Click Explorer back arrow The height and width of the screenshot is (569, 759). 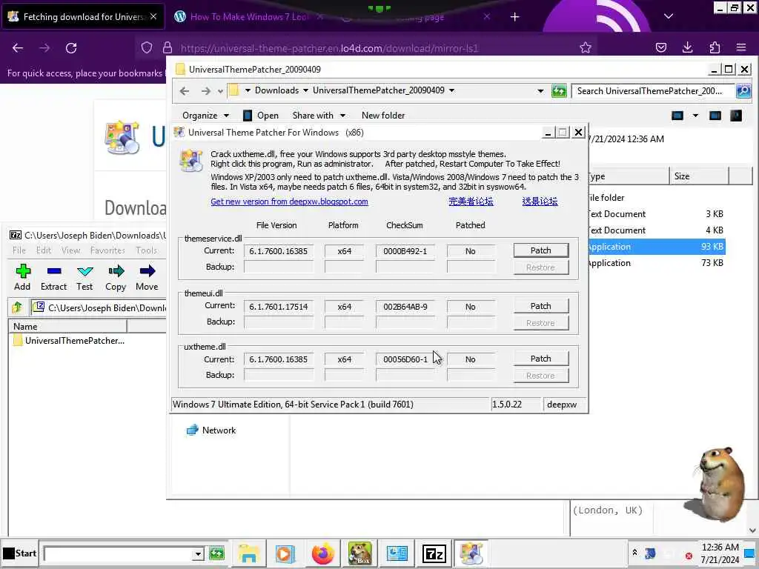(x=185, y=91)
